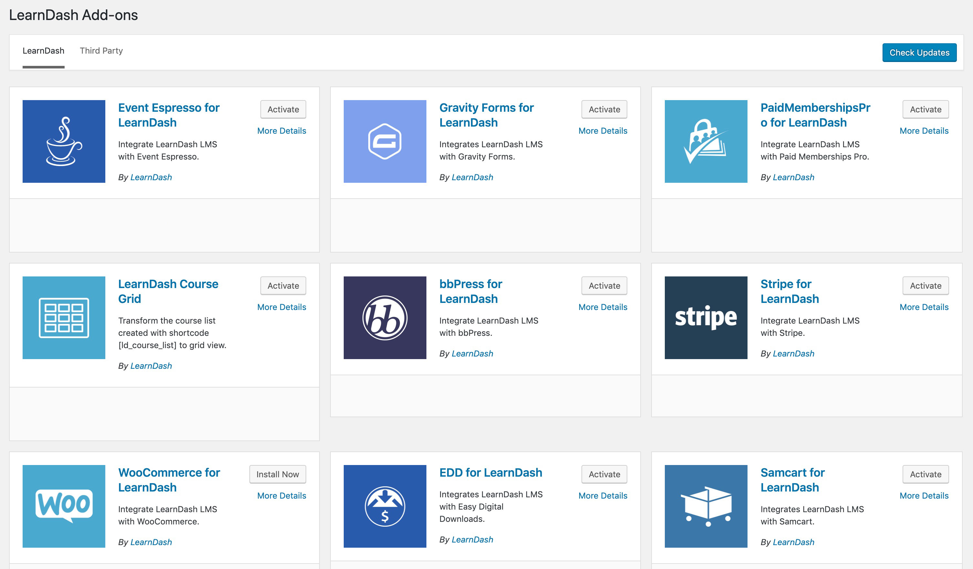
Task: Select the LearnDash tab
Action: click(43, 51)
